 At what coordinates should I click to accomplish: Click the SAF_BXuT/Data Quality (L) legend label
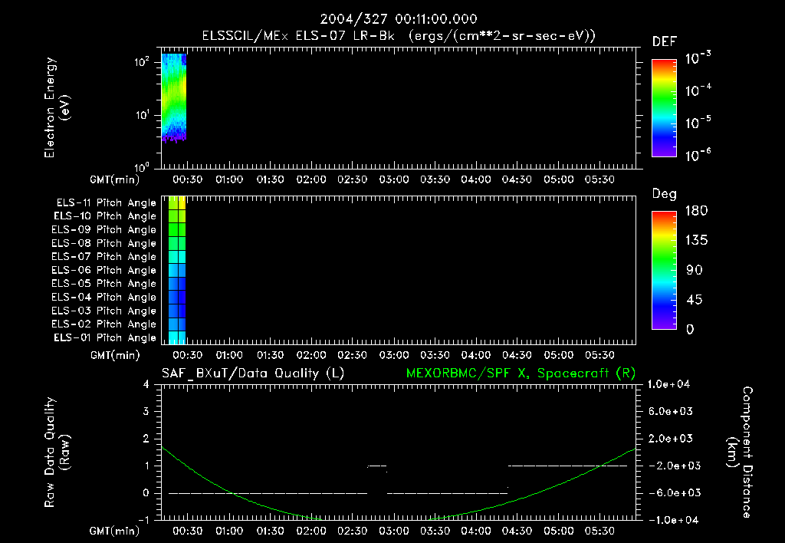coord(253,374)
